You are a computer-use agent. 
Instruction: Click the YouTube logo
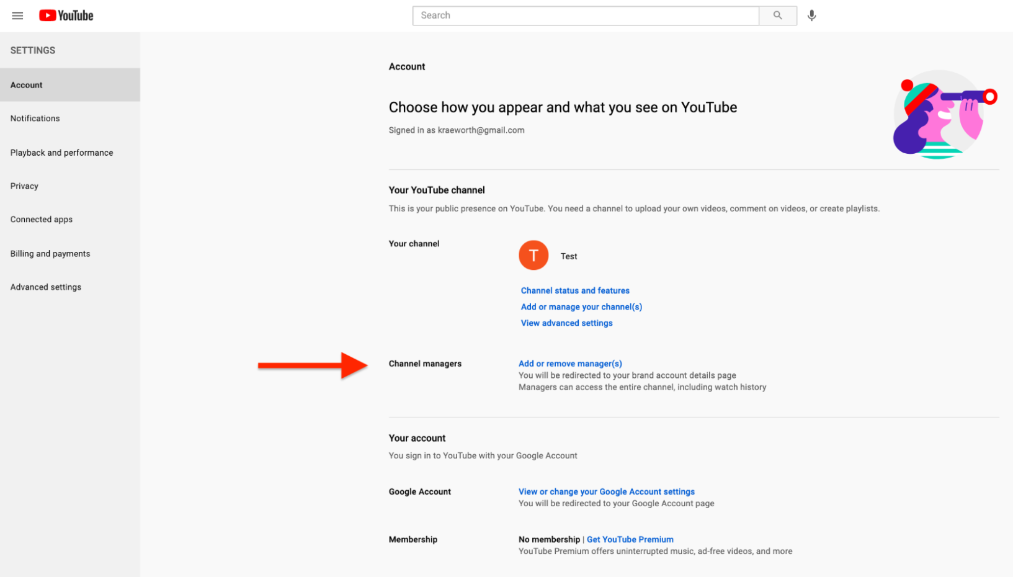66,16
